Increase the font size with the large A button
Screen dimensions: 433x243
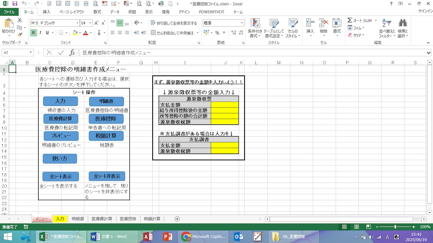click(97, 23)
